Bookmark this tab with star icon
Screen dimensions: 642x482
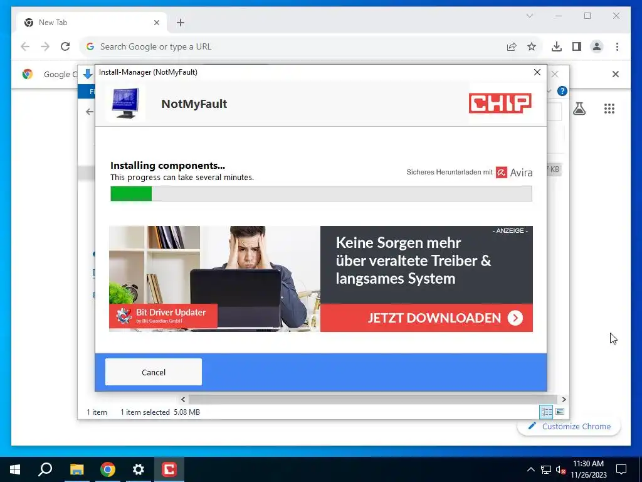coord(532,46)
